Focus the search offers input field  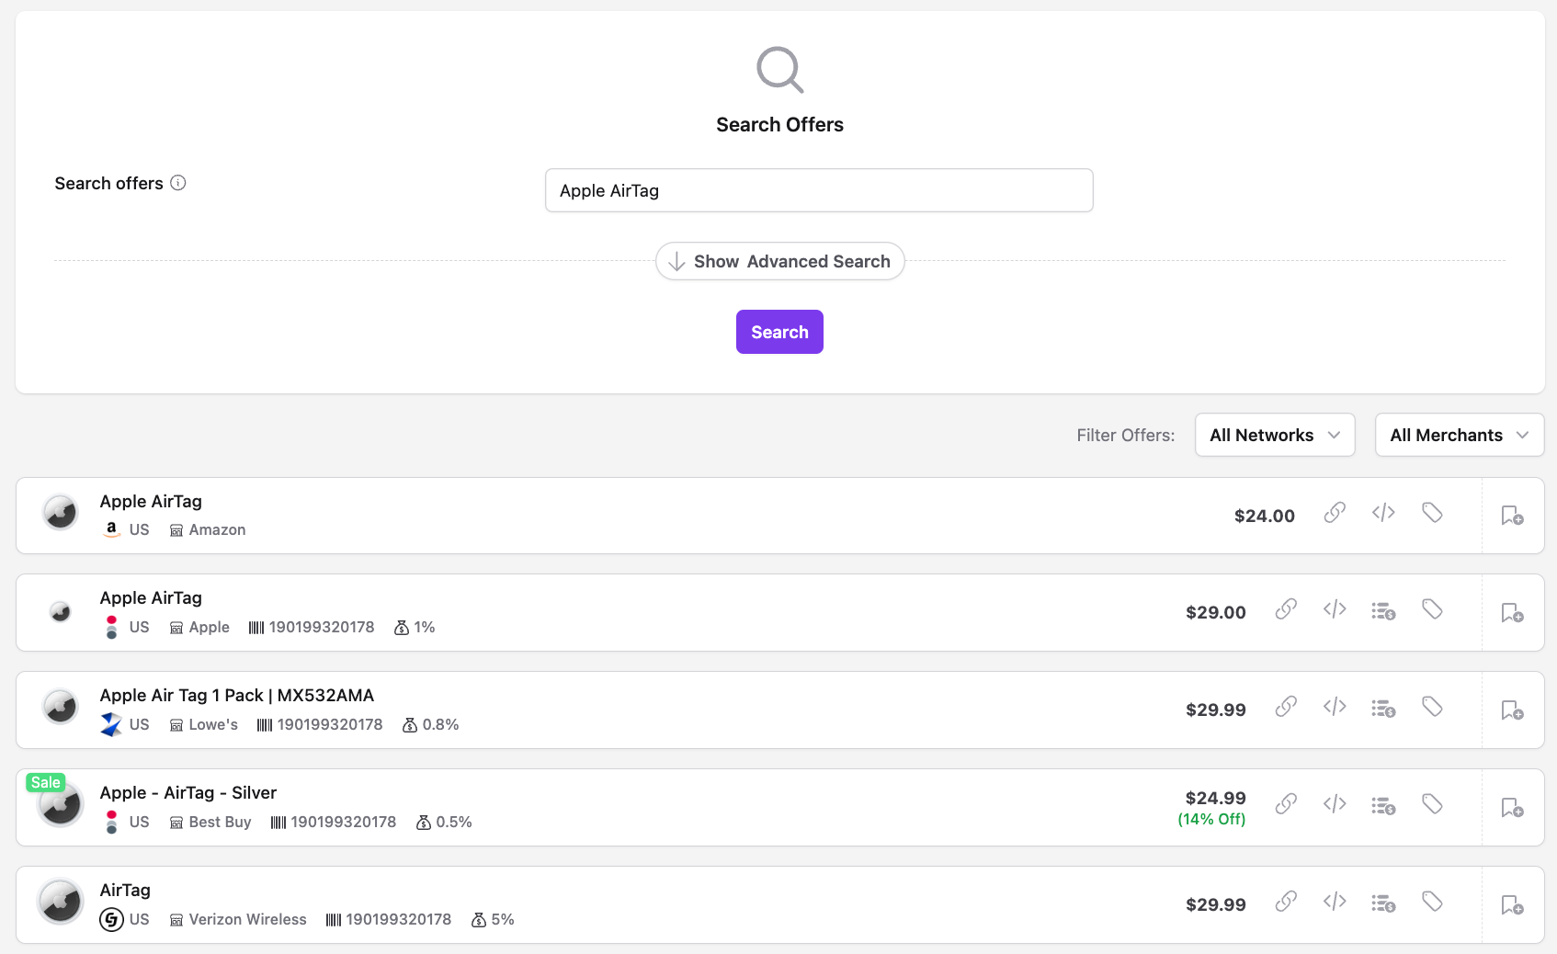tap(819, 190)
